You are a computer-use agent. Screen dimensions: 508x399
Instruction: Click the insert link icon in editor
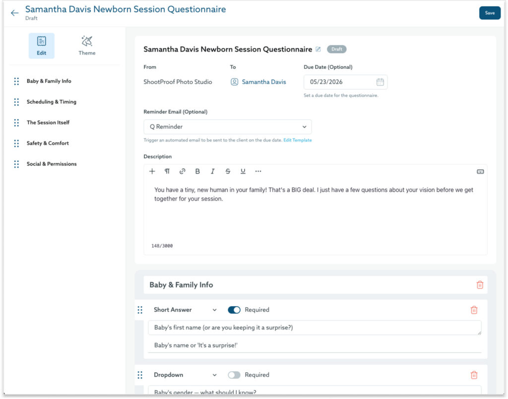click(182, 171)
